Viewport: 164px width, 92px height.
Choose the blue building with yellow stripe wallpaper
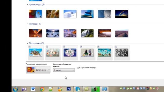pyautogui.click(x=87, y=14)
